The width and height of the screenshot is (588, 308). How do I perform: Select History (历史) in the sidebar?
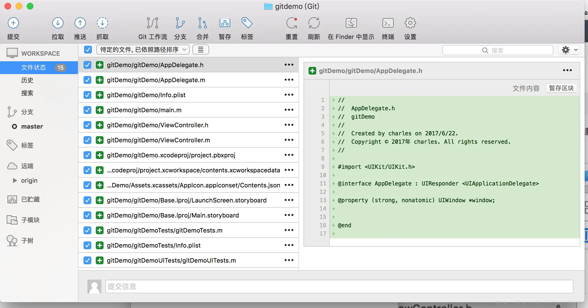coord(27,80)
